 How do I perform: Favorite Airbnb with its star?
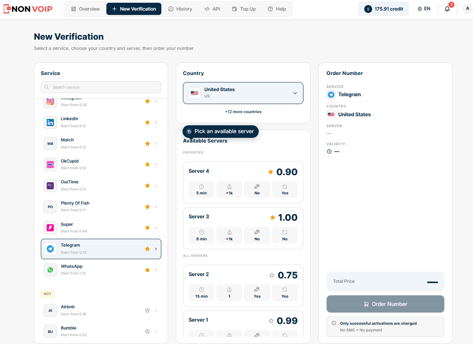point(148,311)
